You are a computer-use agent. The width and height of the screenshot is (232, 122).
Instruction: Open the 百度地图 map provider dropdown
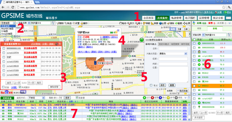point(8,23)
